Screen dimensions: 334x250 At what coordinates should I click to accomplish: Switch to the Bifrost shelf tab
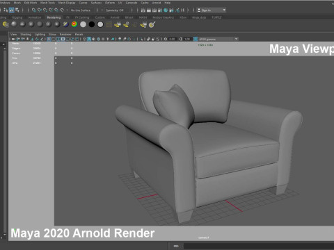129,17
